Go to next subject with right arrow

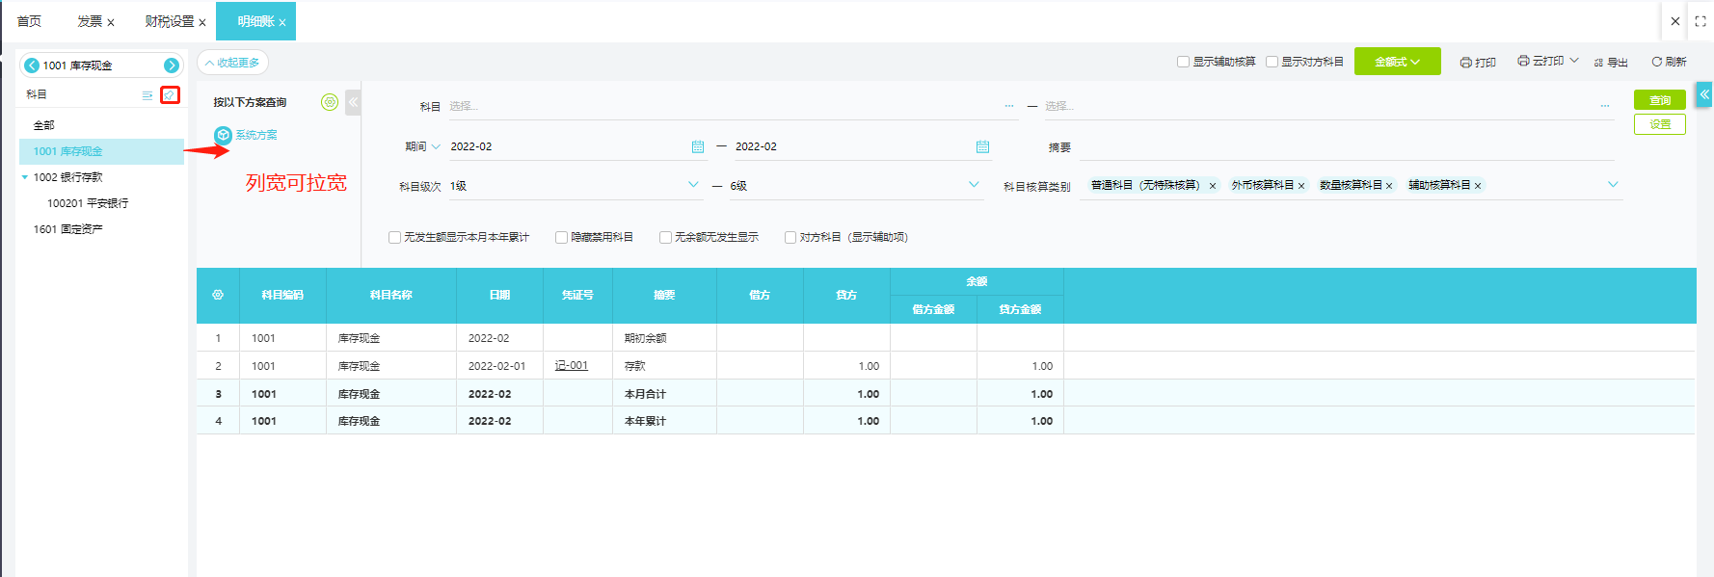(x=172, y=66)
